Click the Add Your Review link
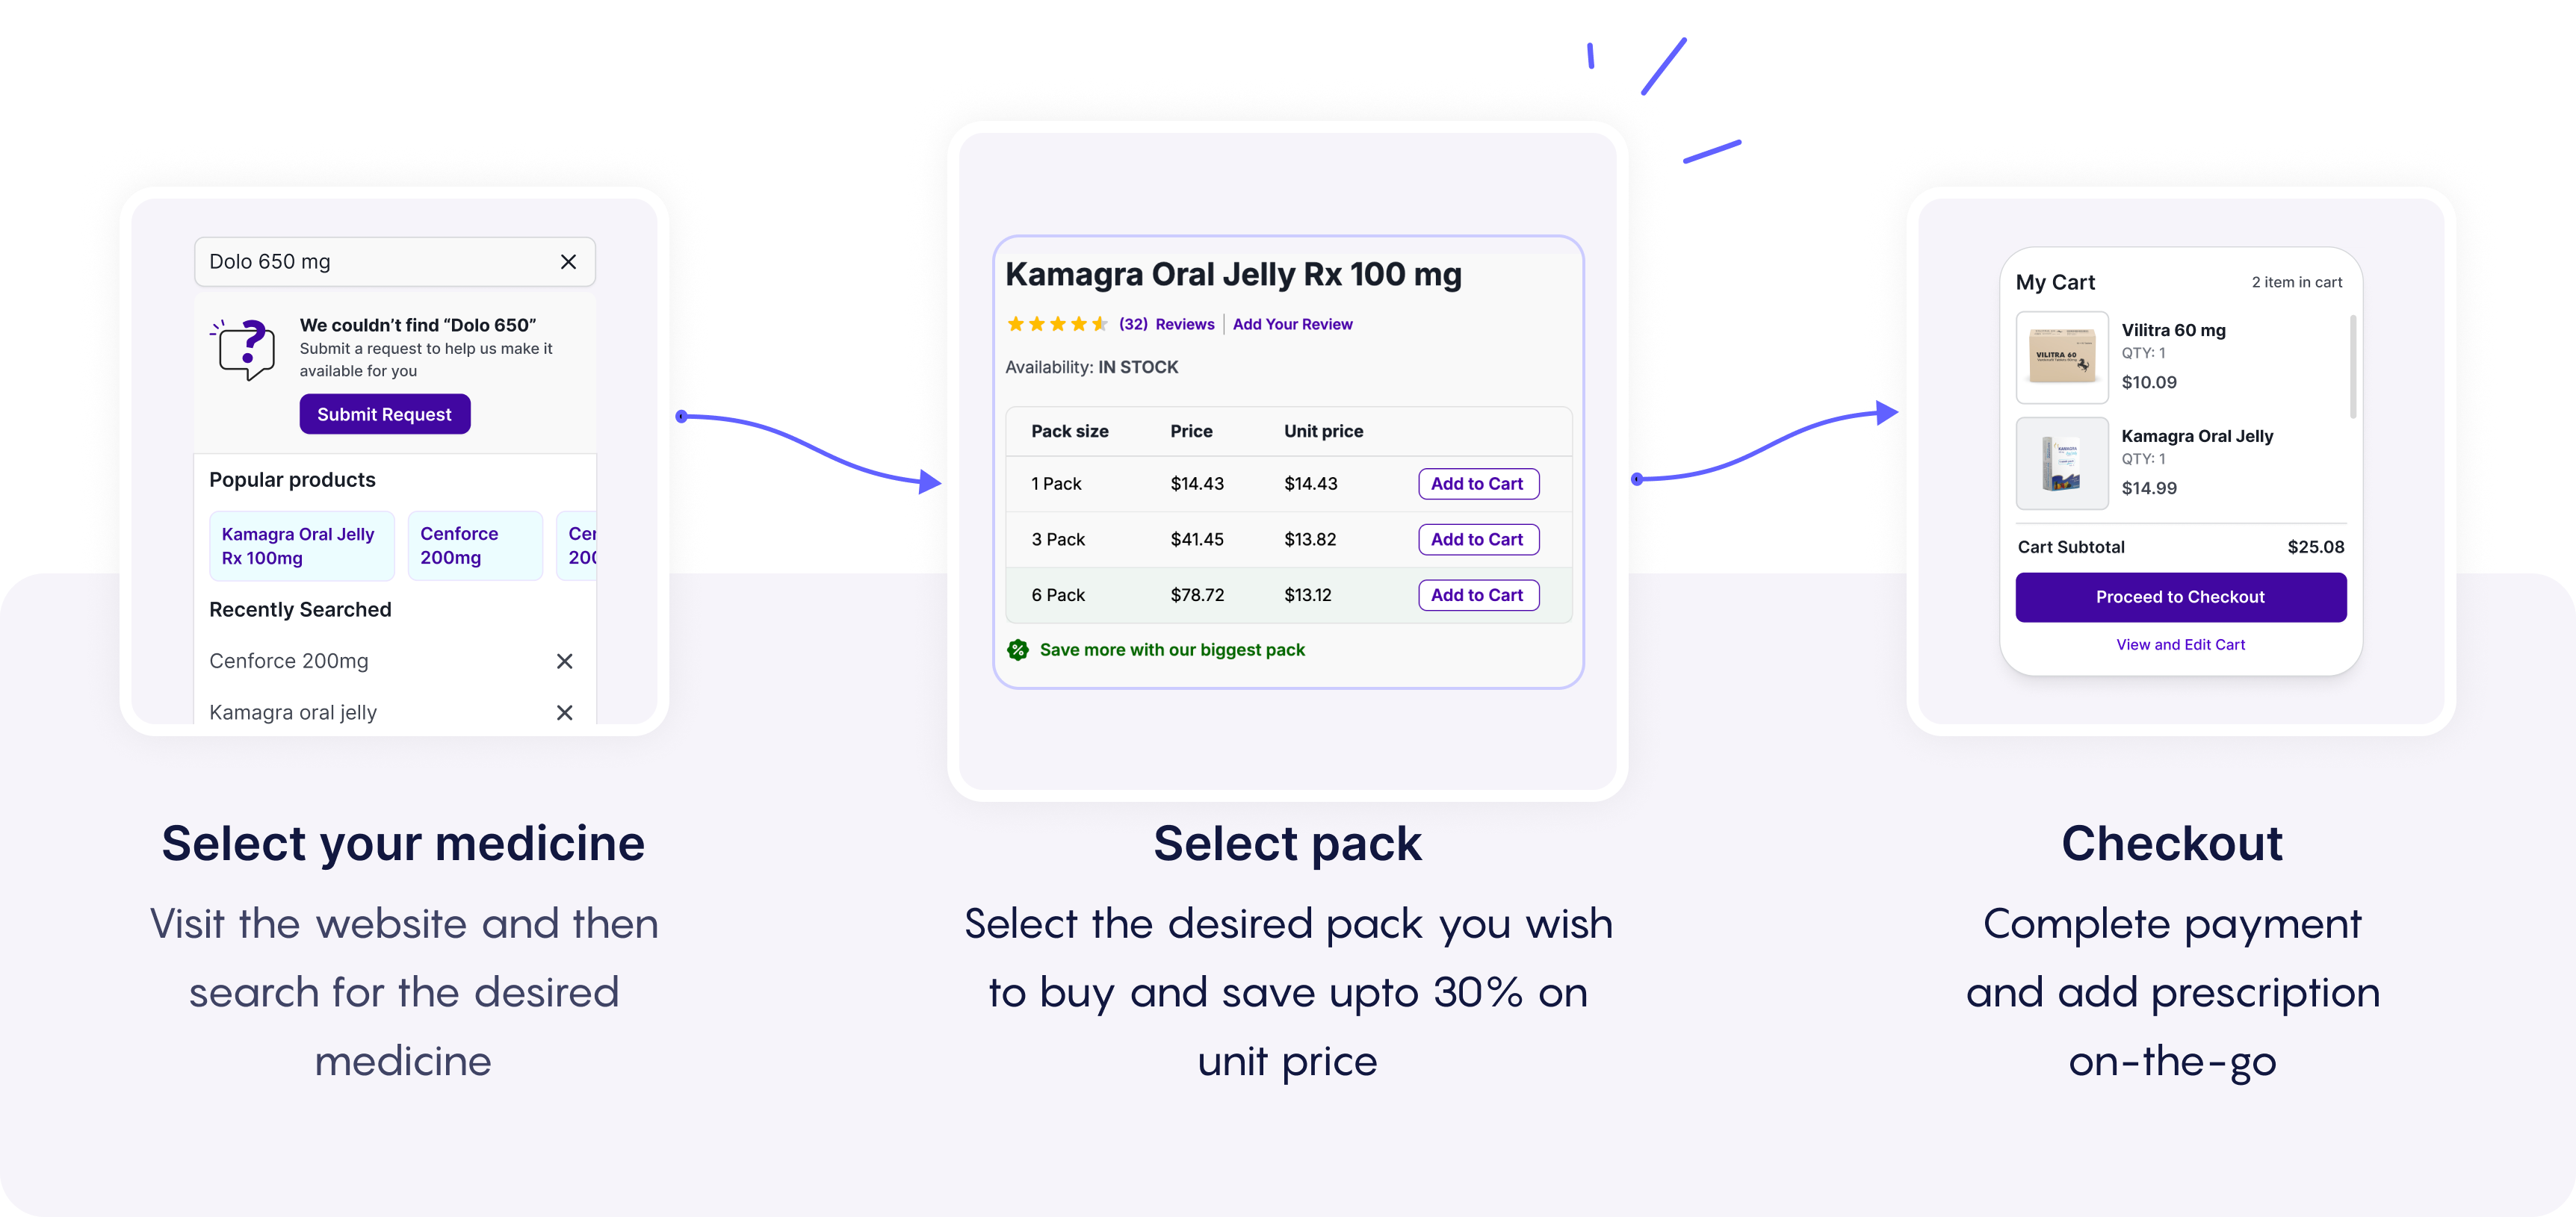The height and width of the screenshot is (1217, 2576). click(1292, 324)
